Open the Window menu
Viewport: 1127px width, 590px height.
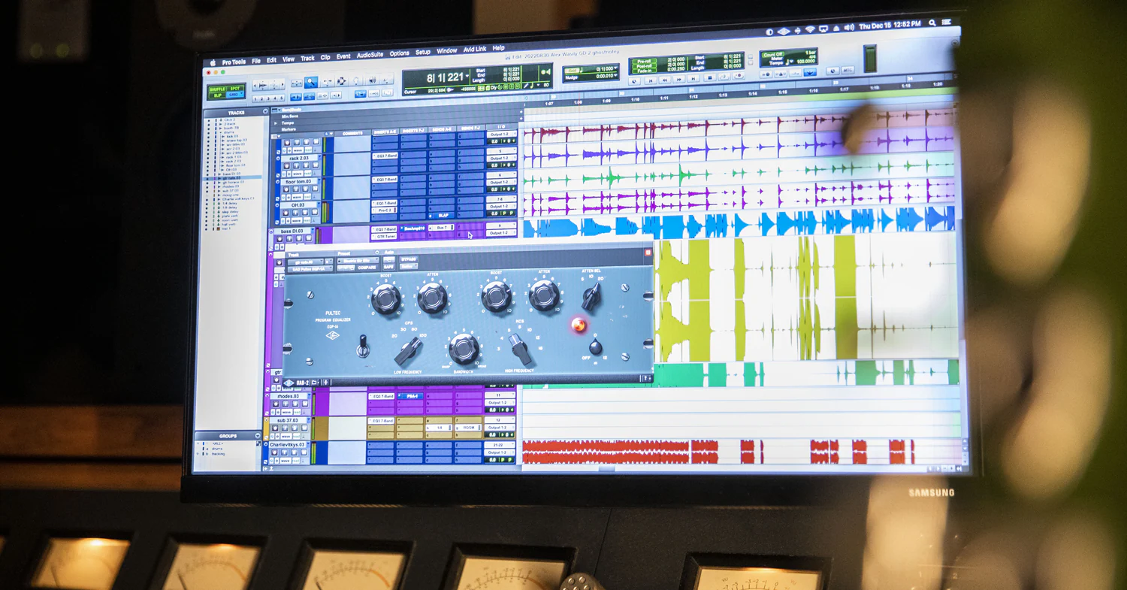(447, 50)
